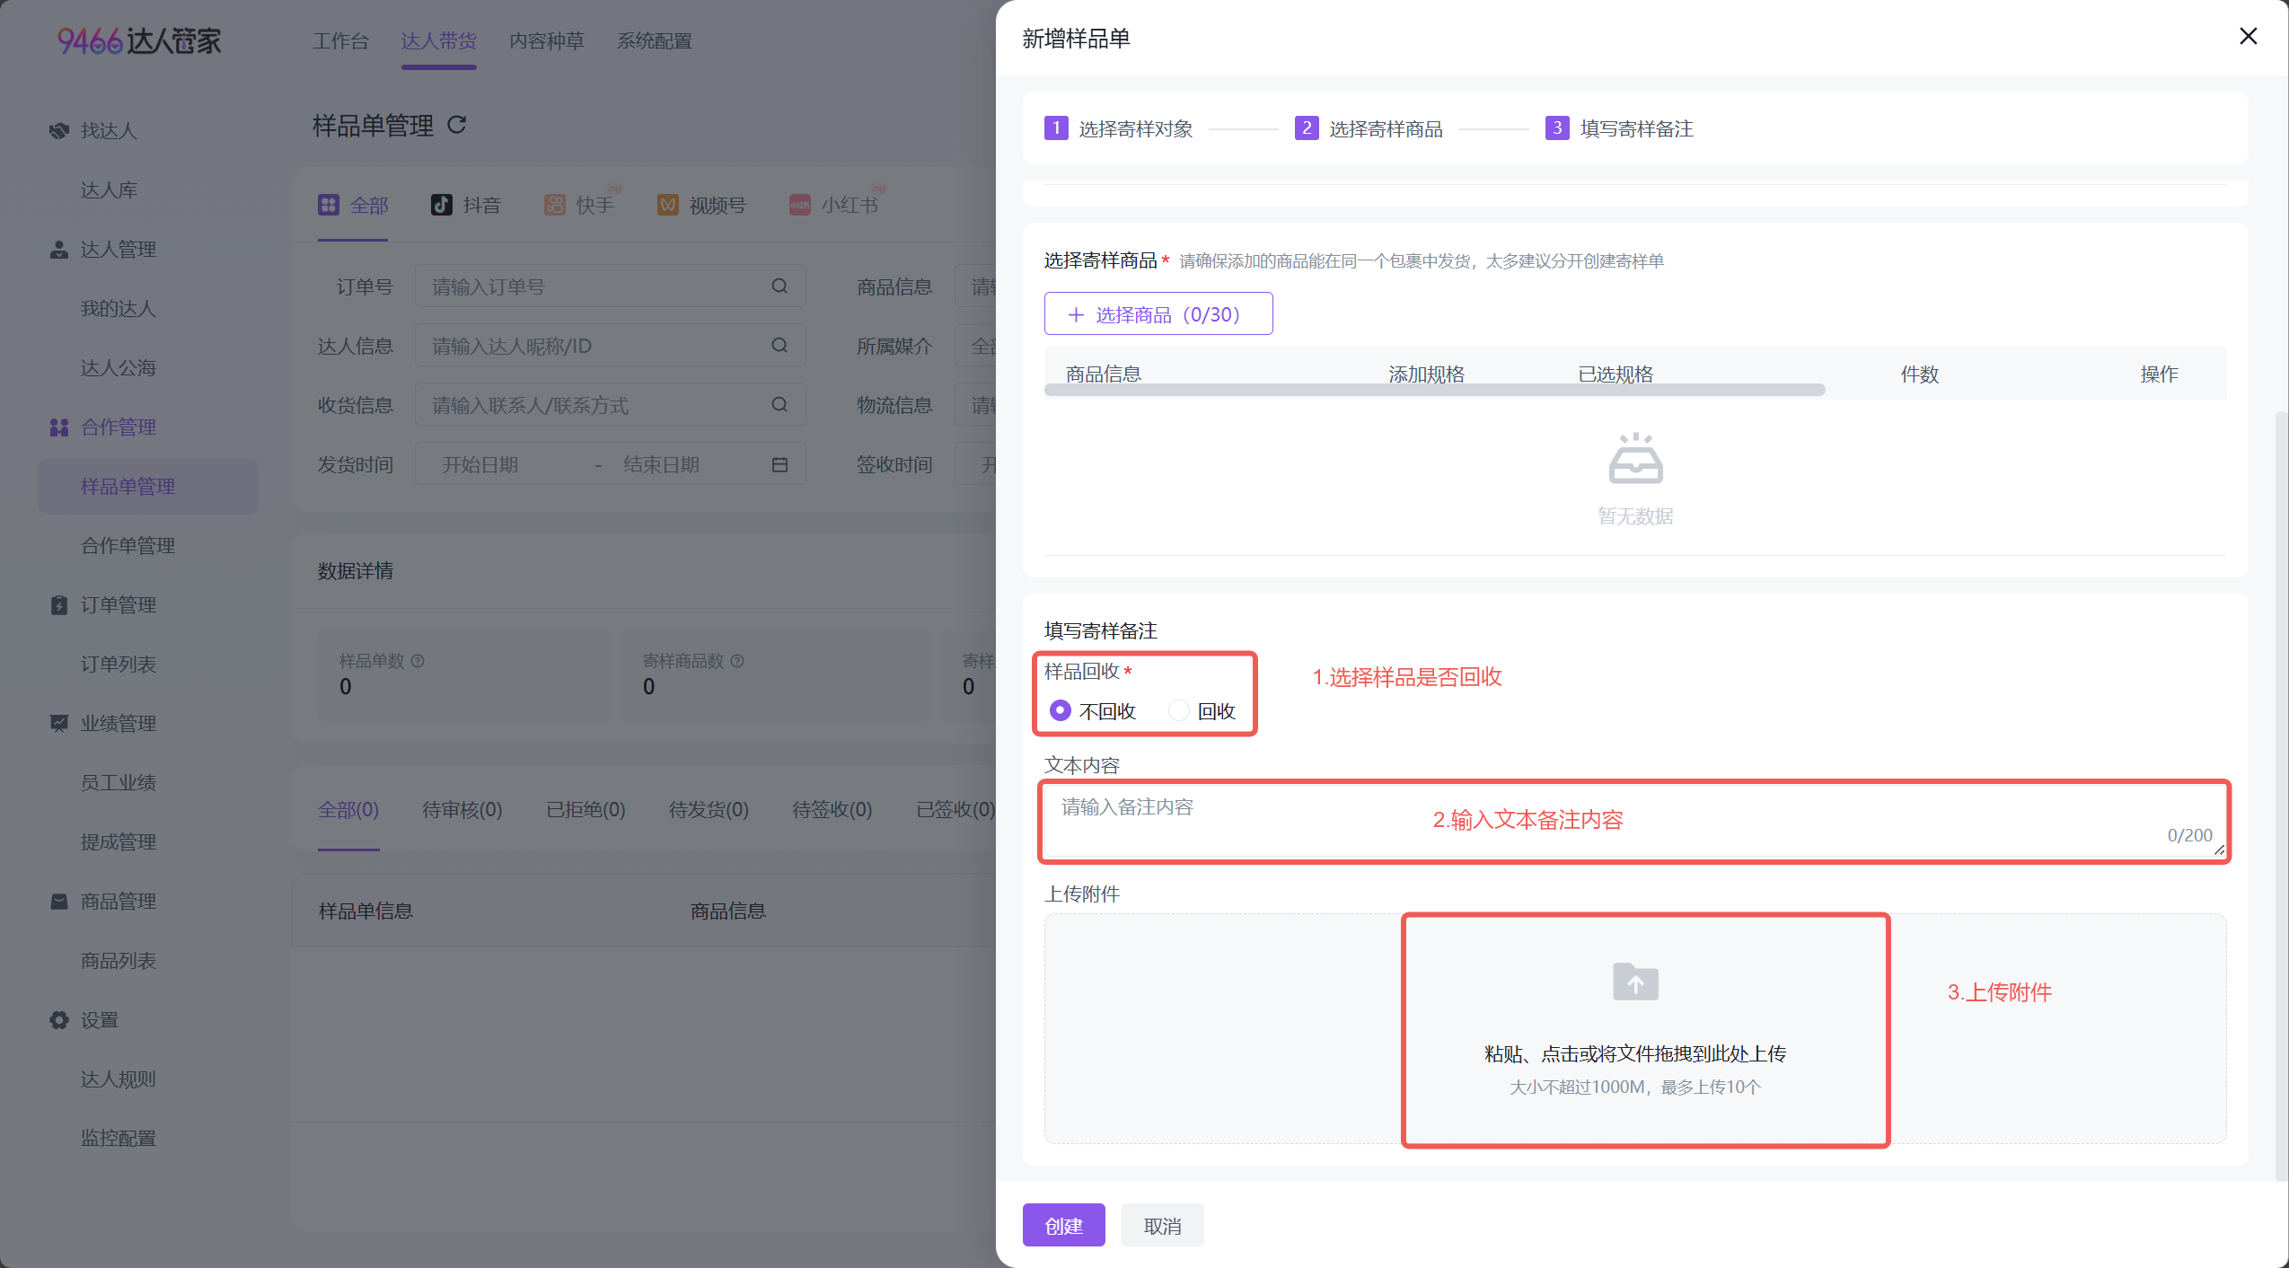Open 商品列表 in the sidebar

pos(119,961)
